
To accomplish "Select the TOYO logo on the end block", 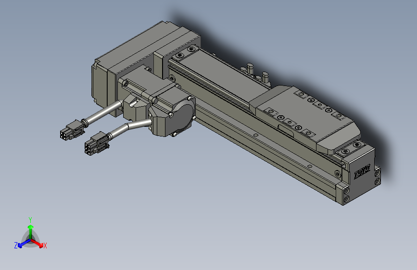I will point(362,172).
